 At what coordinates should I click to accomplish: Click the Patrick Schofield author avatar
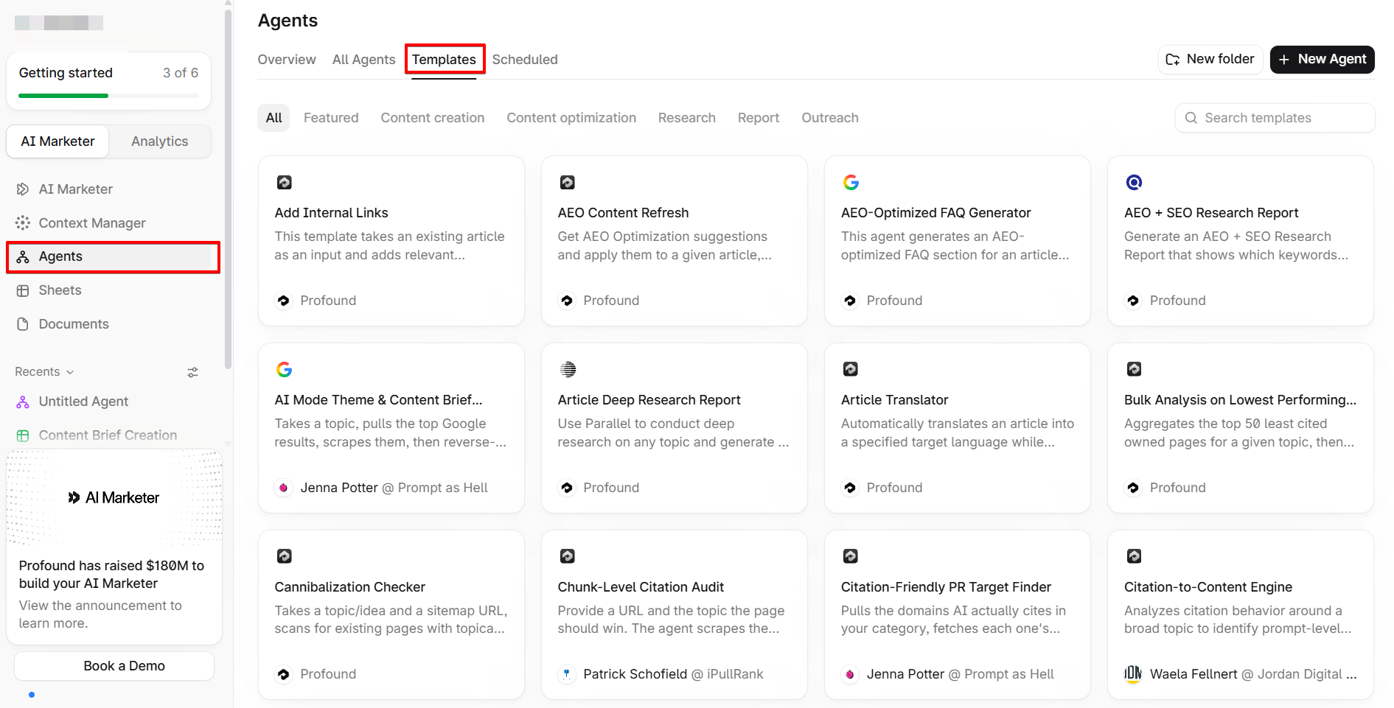pos(566,674)
